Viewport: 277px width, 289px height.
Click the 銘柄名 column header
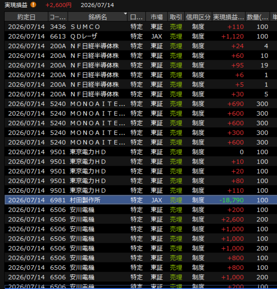[x=98, y=17]
